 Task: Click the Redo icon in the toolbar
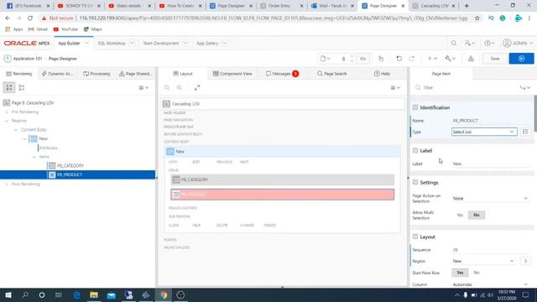click(x=412, y=59)
